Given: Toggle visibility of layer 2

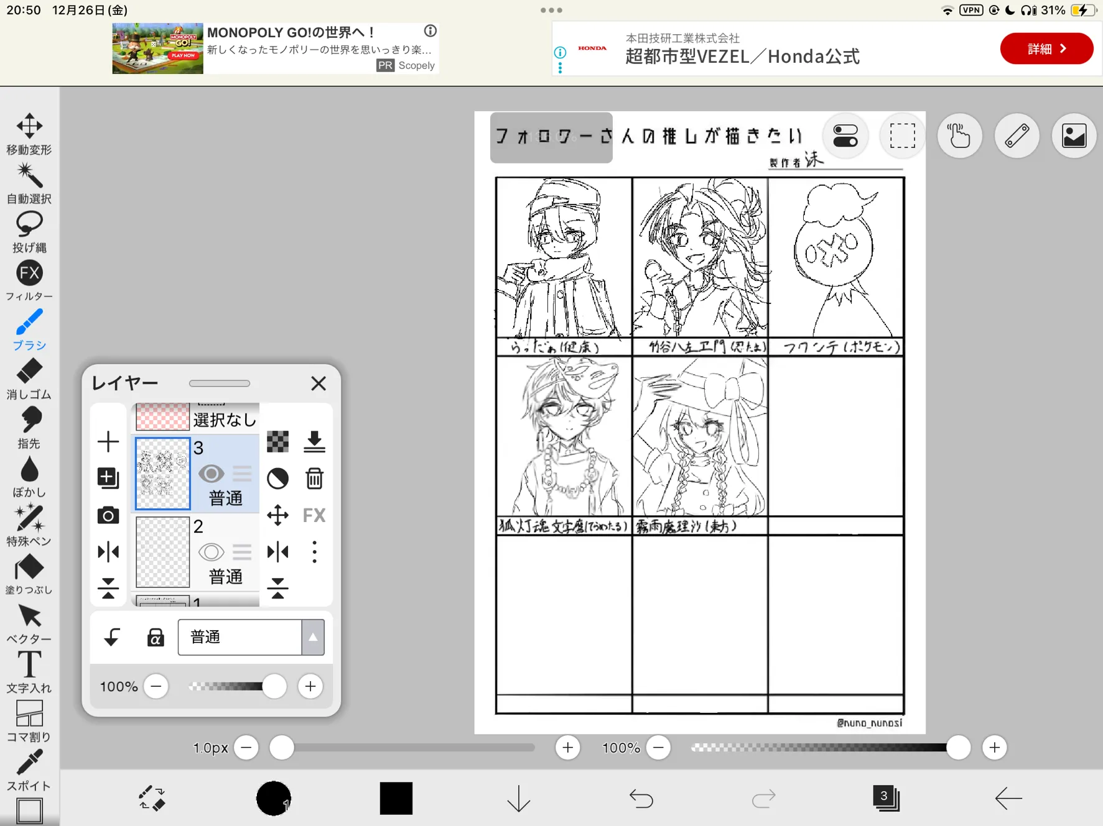Looking at the screenshot, I should [212, 552].
